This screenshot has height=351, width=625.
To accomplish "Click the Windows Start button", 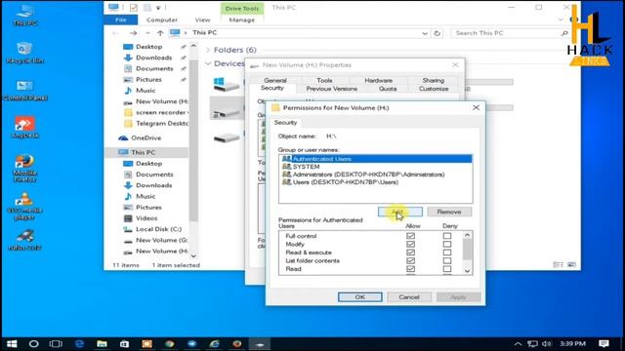I will [12, 344].
